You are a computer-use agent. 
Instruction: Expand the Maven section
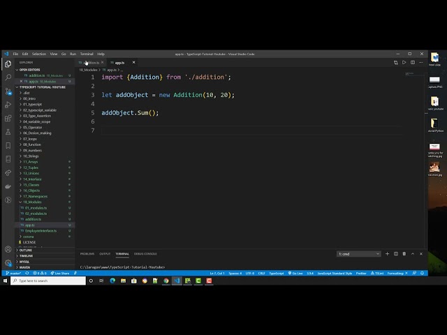[24, 267]
